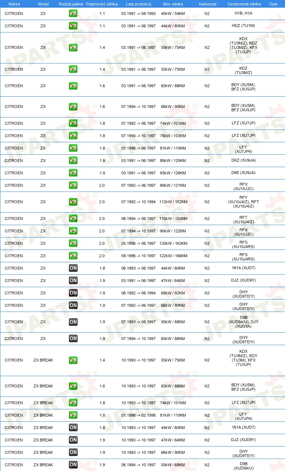Click the petrol icon in the H1B, H1A row
Image resolution: width=285 pixels, height=471 pixels.
(73, 13)
